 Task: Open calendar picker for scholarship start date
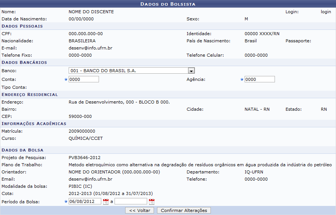tap(106, 202)
